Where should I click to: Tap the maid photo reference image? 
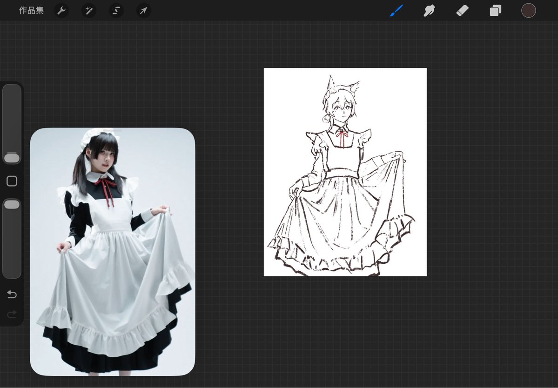point(113,252)
